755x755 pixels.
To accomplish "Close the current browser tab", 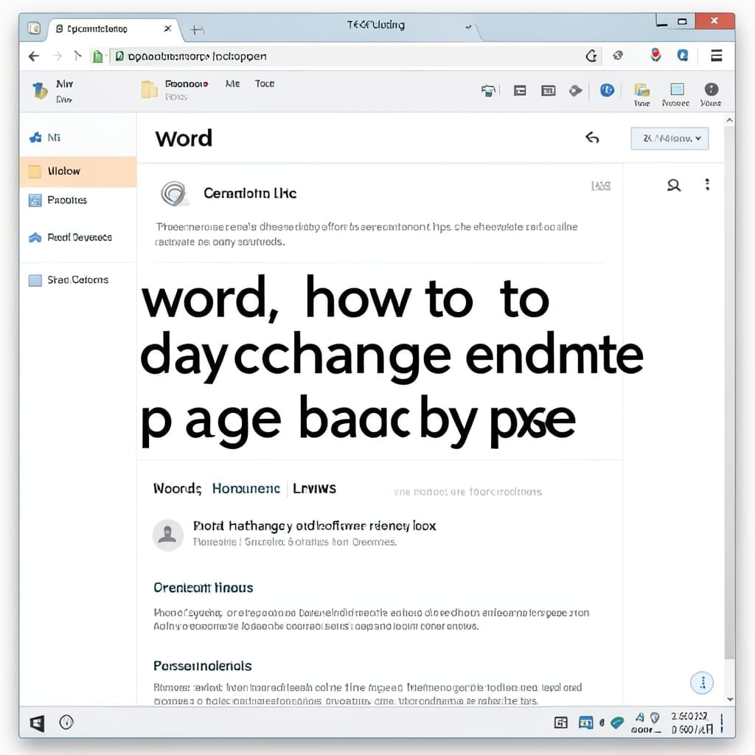I will click(167, 29).
